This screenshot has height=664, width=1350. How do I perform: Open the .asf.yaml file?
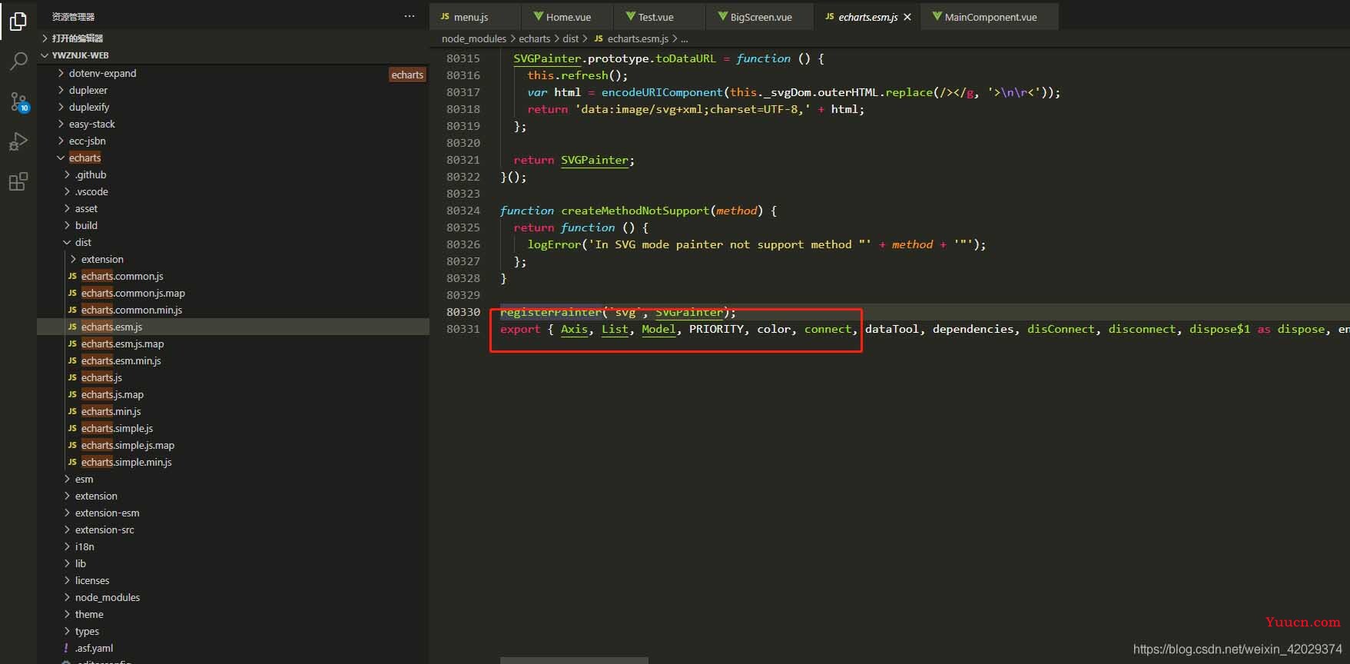[x=94, y=648]
